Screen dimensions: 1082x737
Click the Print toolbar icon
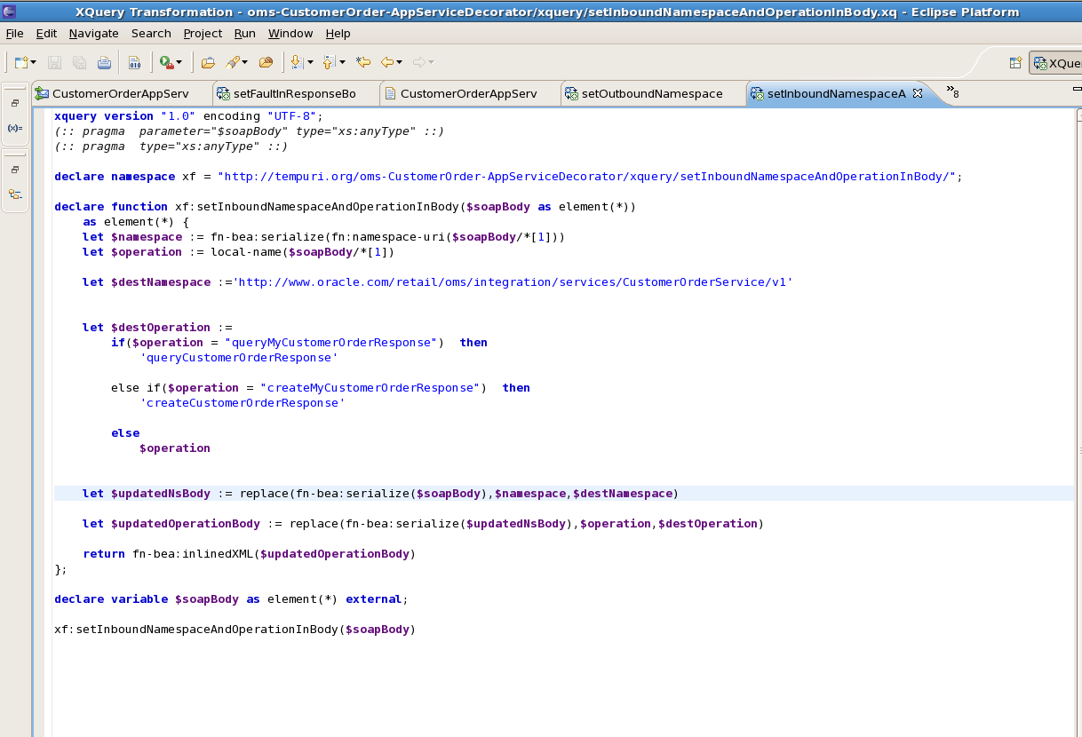pos(104,62)
